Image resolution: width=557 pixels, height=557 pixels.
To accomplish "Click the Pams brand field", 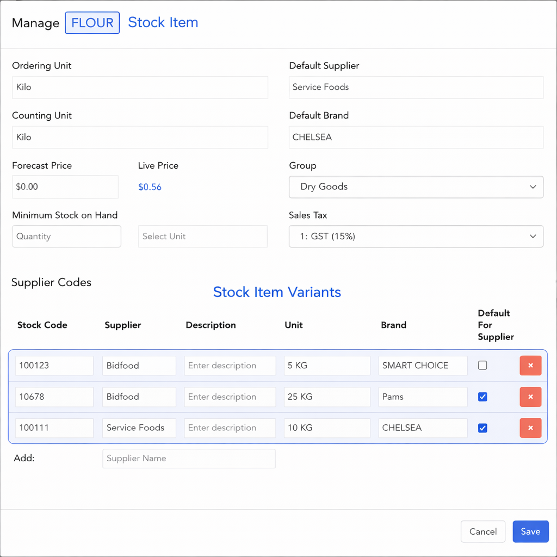I will [x=423, y=397].
